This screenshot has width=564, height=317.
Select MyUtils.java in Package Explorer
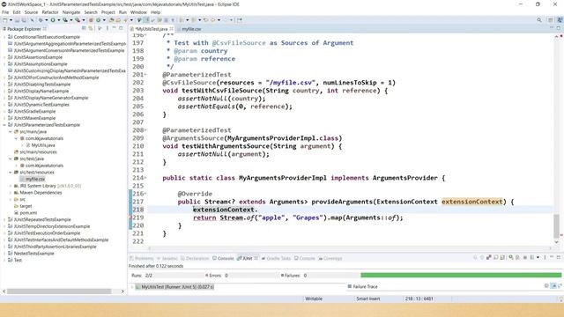[x=43, y=145]
